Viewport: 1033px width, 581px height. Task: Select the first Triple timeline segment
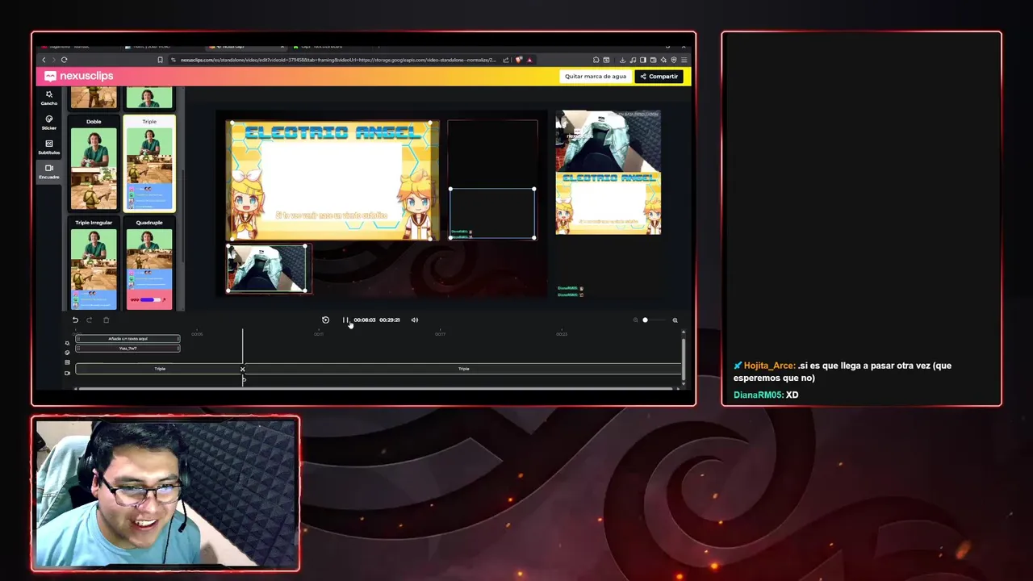(x=159, y=369)
